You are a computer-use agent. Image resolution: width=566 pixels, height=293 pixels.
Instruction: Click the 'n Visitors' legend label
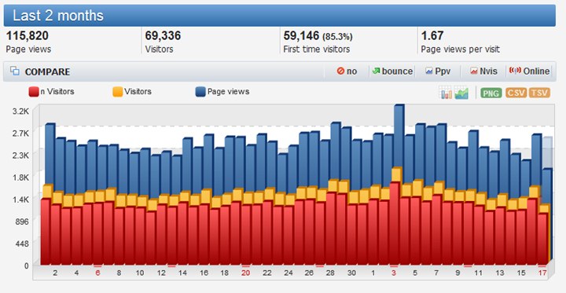click(57, 92)
